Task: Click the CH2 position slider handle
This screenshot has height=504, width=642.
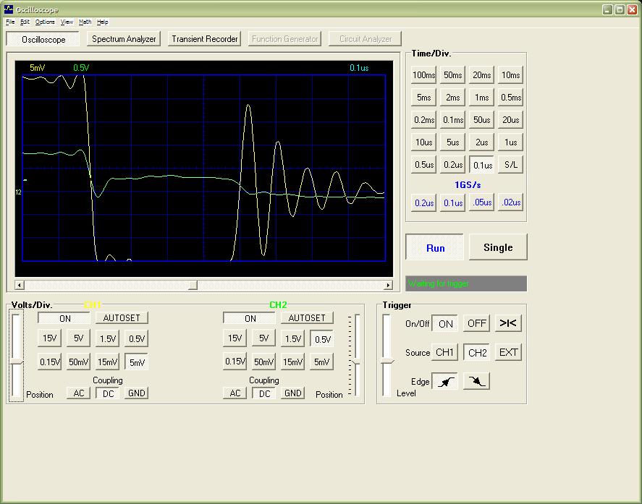Action: [356, 362]
